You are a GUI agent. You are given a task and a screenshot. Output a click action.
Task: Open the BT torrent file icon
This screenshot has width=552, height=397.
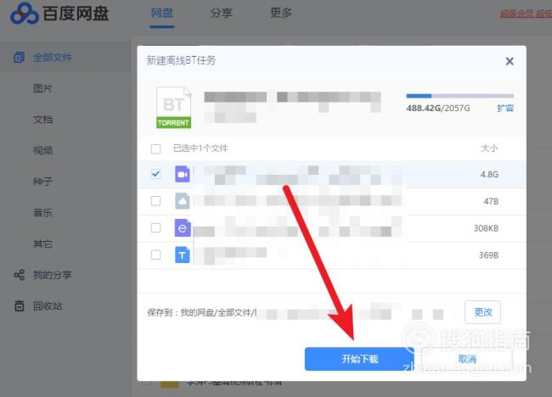[x=173, y=107]
